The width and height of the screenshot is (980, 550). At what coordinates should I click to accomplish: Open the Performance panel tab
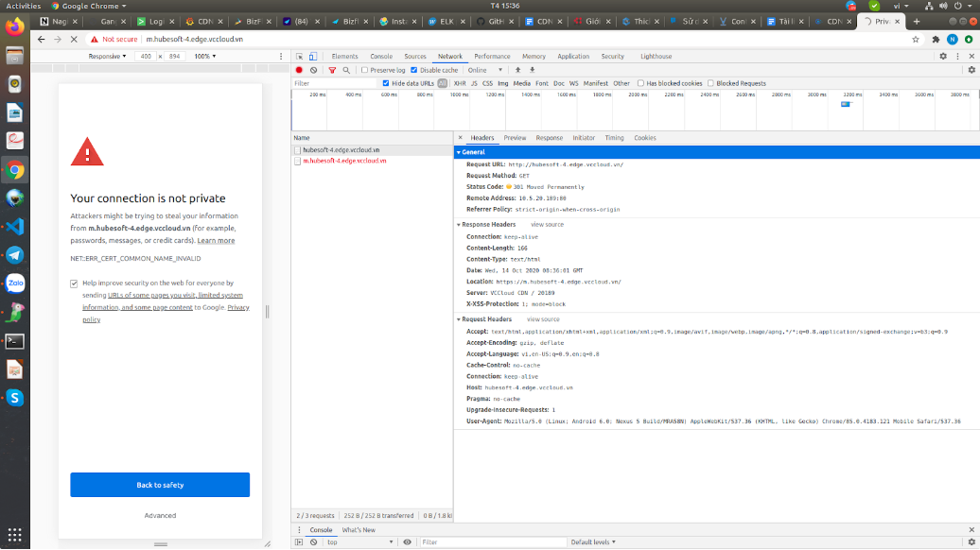[x=492, y=56]
